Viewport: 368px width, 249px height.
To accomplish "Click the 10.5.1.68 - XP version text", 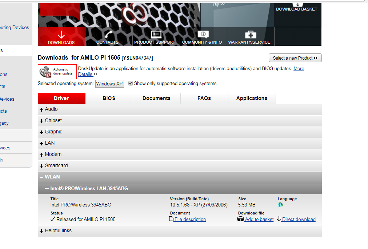I will (199, 205).
